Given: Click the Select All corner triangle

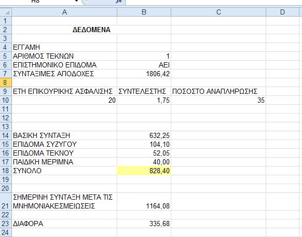Looking at the screenshot, I should [6, 12].
